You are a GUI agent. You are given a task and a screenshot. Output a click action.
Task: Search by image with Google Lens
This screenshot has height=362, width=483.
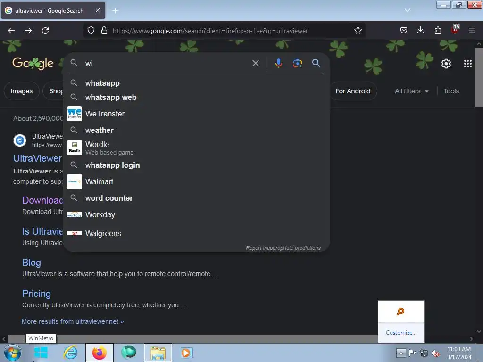pos(297,64)
